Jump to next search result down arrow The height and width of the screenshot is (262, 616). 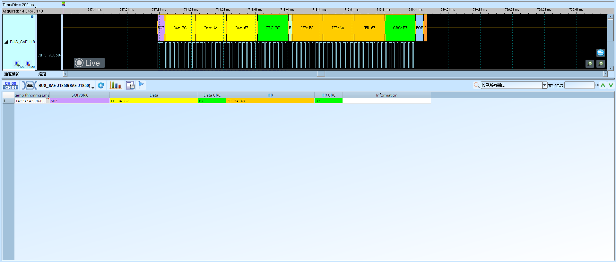point(611,85)
